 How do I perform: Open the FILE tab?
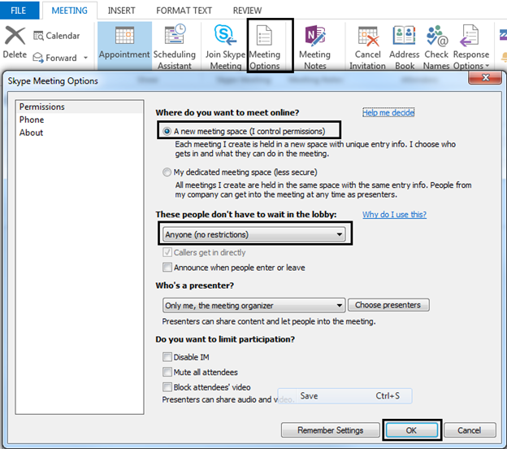pyautogui.click(x=19, y=11)
